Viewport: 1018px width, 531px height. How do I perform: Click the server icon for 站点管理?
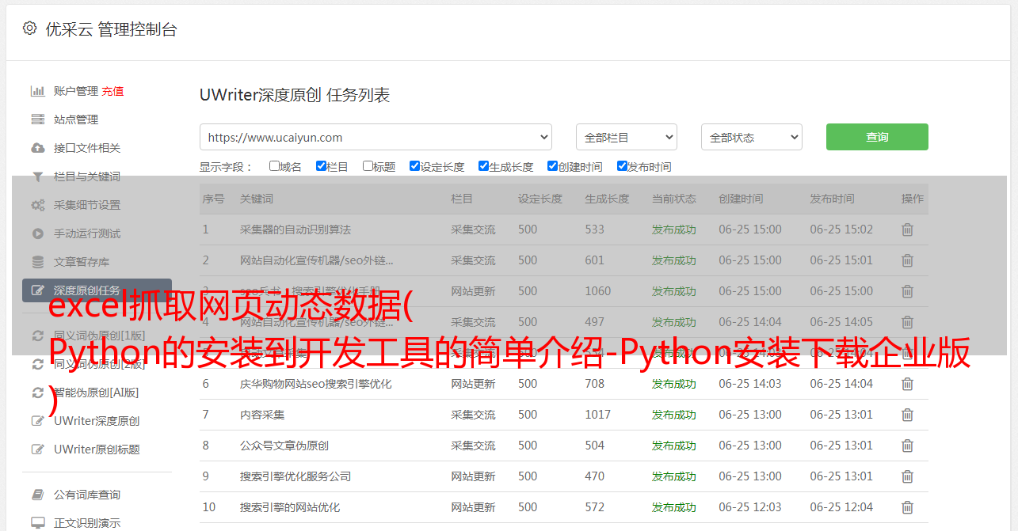pyautogui.click(x=37, y=119)
